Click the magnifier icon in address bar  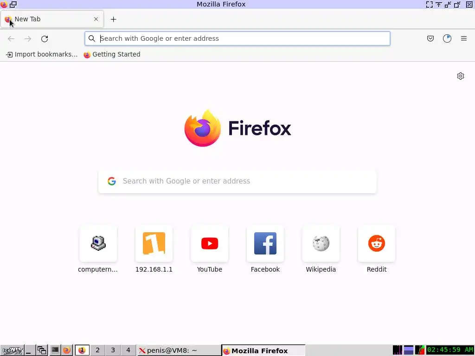point(91,38)
